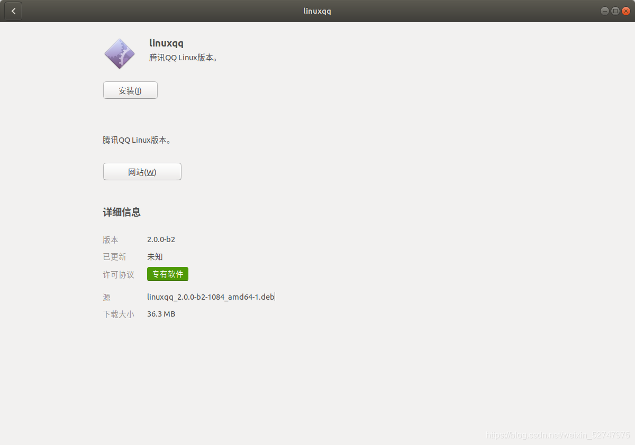
Task: Click the 版本 label
Action: tap(111, 240)
